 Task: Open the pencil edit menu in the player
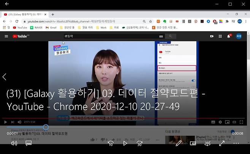click(179, 143)
